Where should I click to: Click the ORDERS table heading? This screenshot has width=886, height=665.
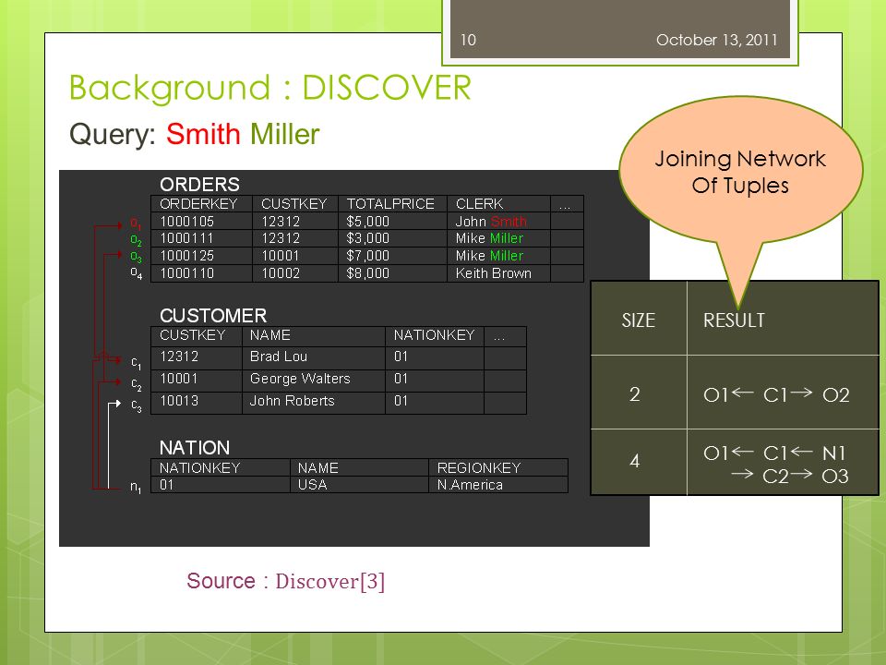199,185
